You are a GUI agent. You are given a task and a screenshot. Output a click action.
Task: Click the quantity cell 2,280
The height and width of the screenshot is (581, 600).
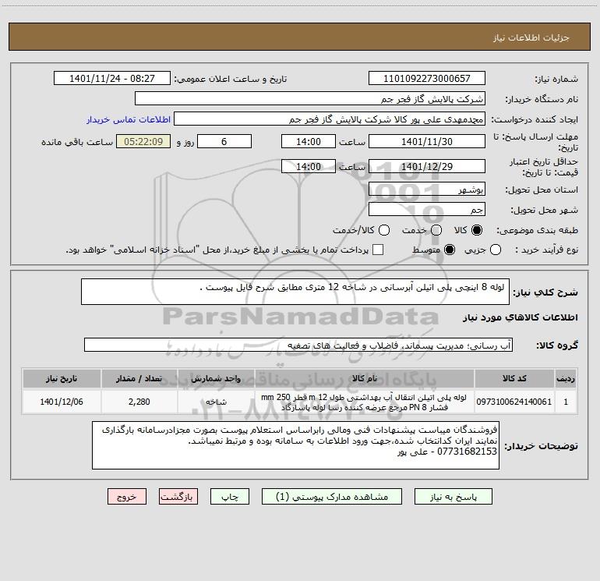[x=139, y=402]
